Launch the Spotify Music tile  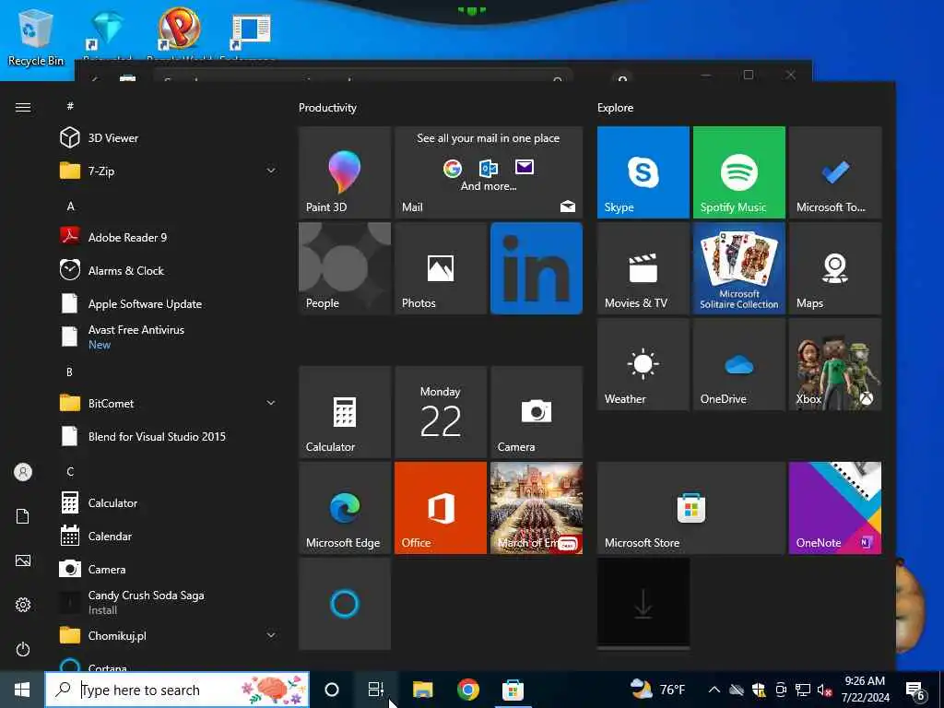coord(738,172)
